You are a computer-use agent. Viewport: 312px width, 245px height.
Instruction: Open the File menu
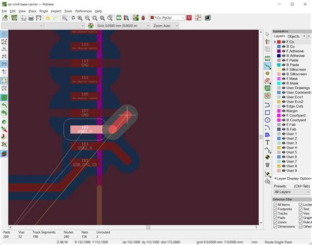pyautogui.click(x=4, y=11)
